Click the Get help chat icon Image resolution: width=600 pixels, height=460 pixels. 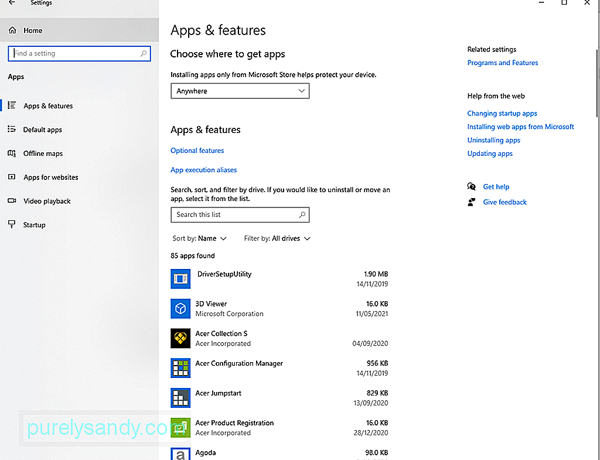tap(472, 187)
